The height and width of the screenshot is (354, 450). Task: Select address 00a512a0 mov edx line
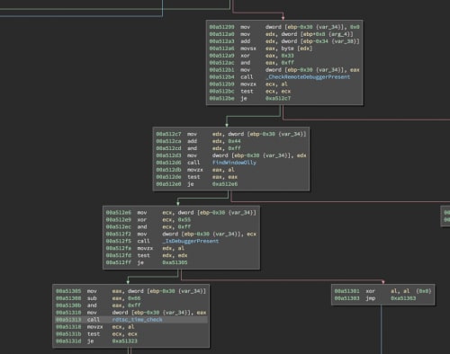pyautogui.click(x=222, y=34)
